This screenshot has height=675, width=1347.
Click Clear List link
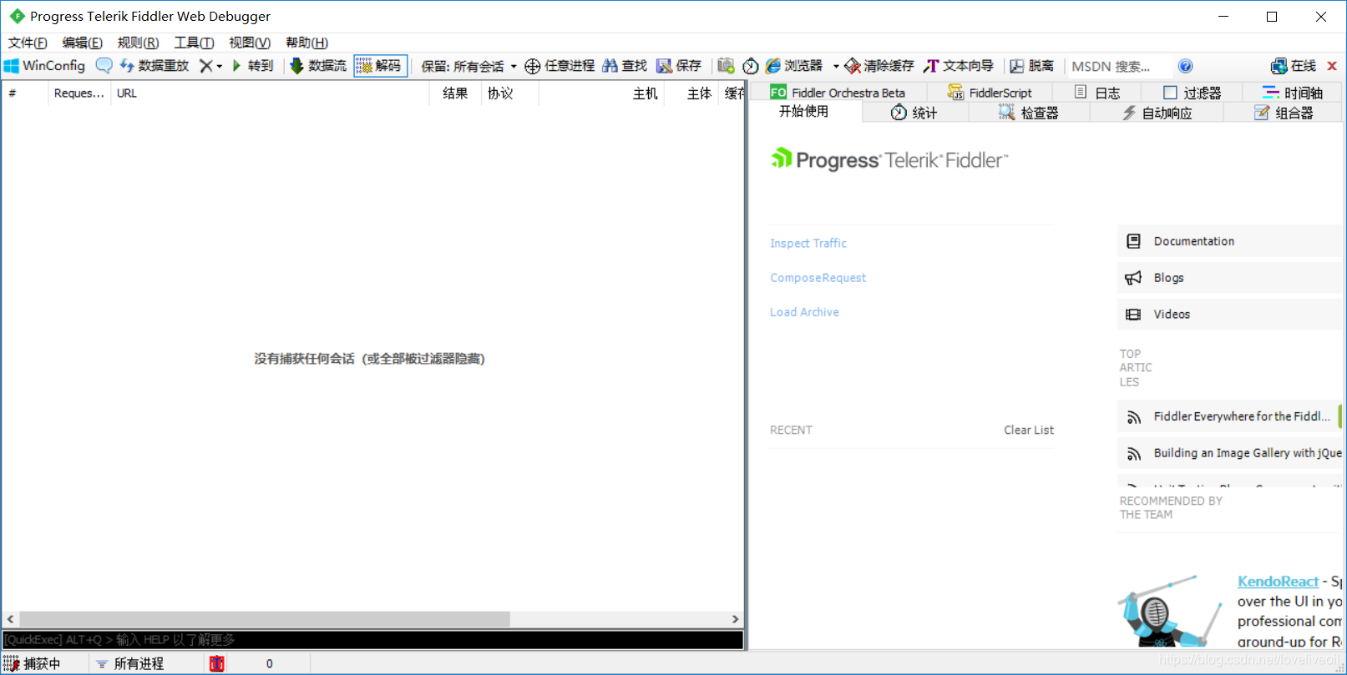click(1029, 431)
